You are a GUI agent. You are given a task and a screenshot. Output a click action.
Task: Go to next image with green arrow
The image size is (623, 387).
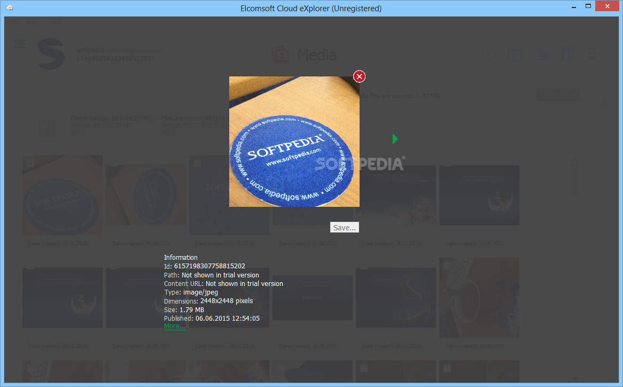pyautogui.click(x=395, y=139)
